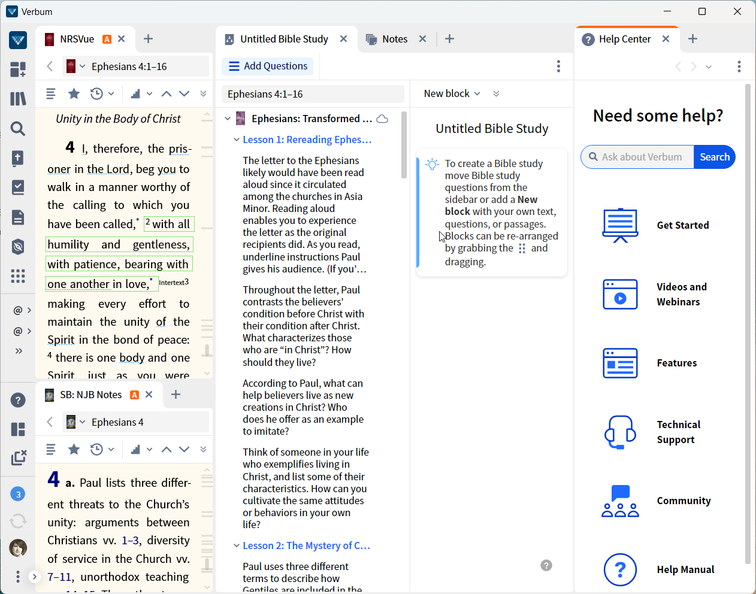The width and height of the screenshot is (756, 594).
Task: Go to next section in NRSVue panel
Action: (185, 93)
